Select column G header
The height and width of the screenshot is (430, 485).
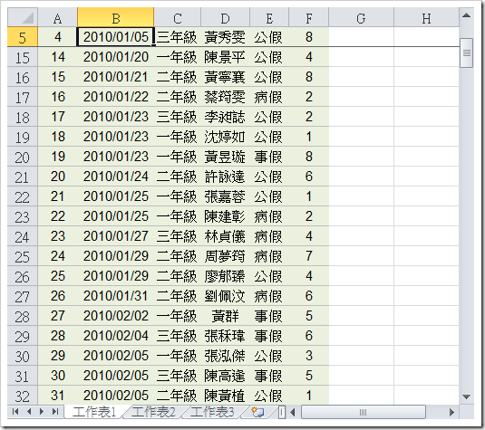(x=361, y=18)
